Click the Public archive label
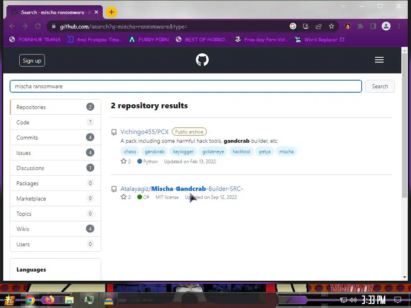411x308 pixels. 189,132
